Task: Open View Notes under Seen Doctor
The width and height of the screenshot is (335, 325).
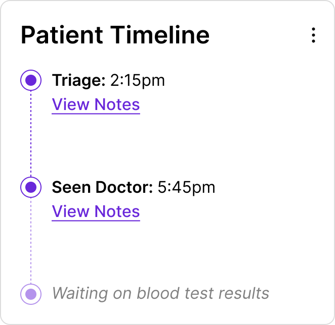Action: 96,211
